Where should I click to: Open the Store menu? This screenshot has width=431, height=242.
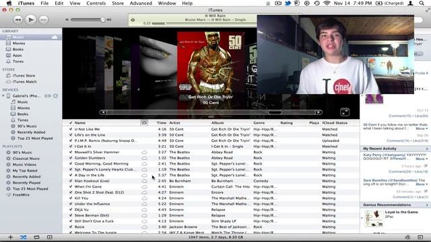point(118,3)
